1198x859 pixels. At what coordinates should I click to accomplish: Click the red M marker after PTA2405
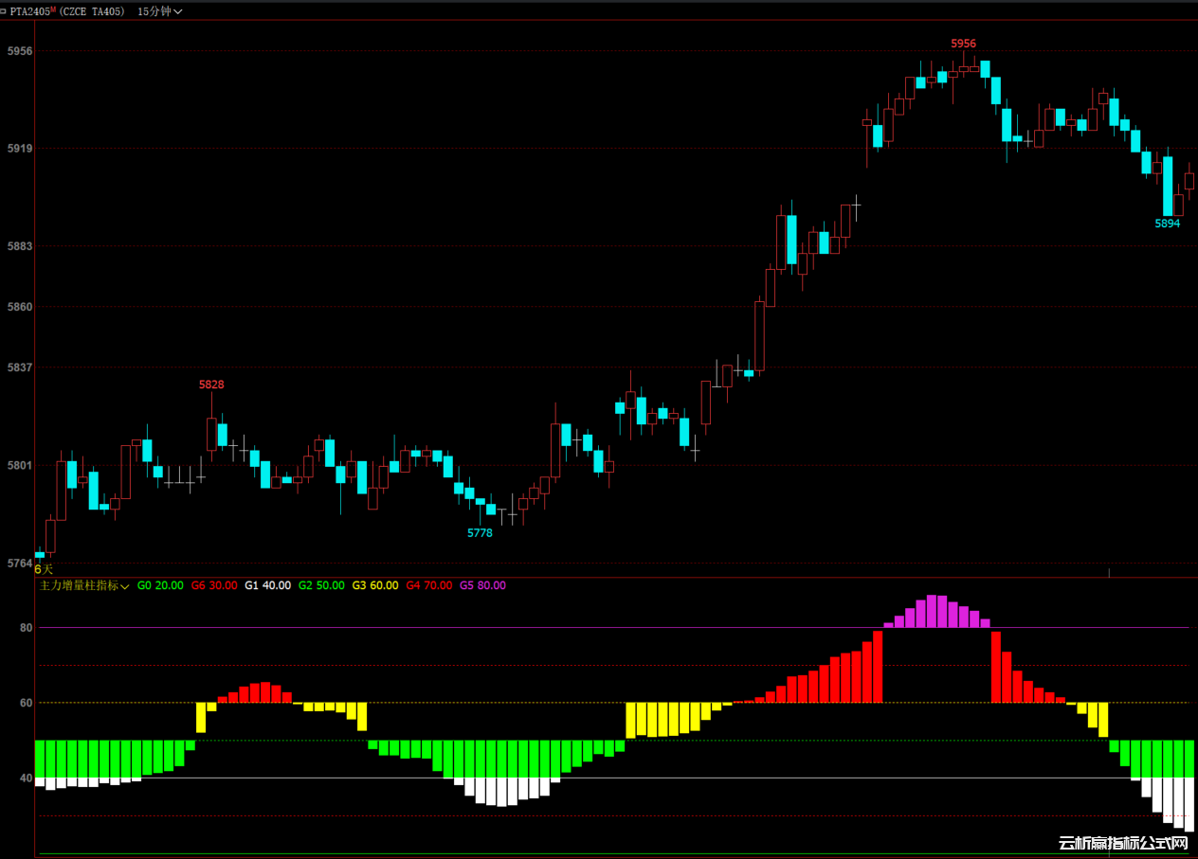tap(54, 9)
